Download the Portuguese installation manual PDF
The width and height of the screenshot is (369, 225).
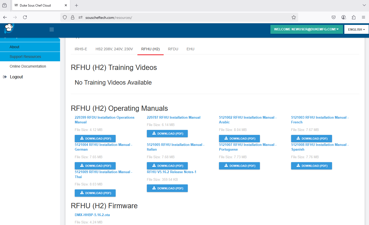coord(239,166)
